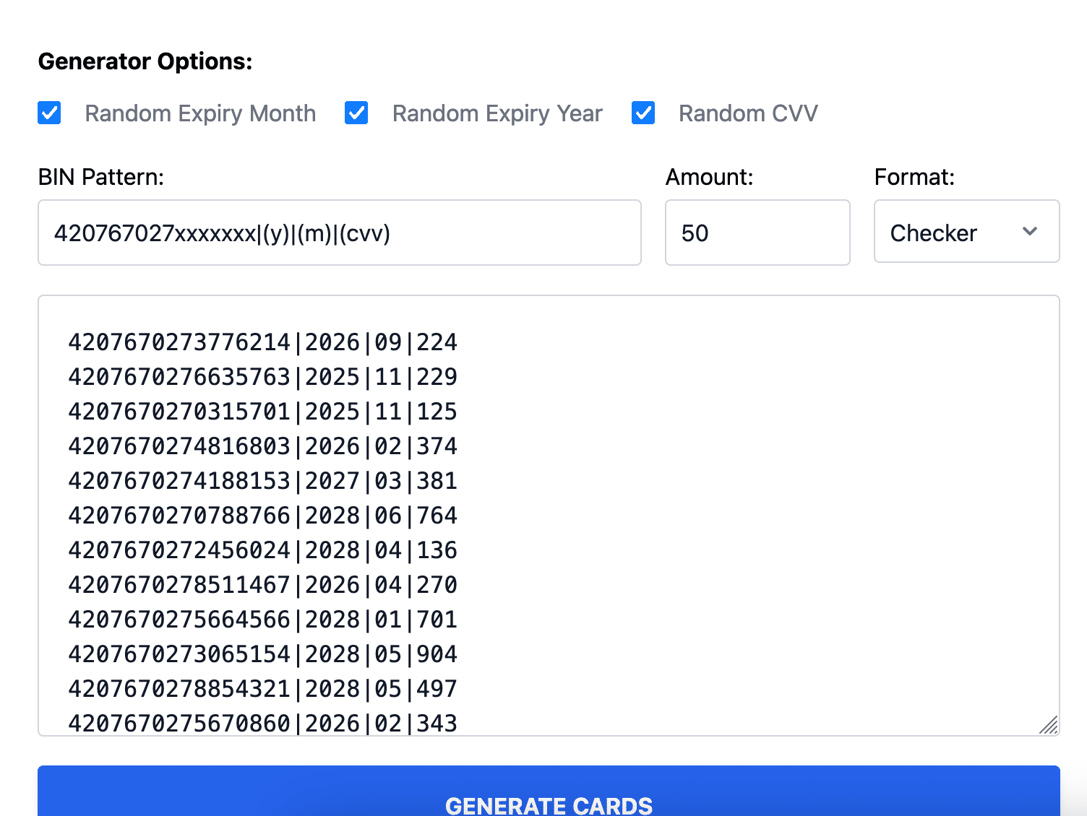The width and height of the screenshot is (1087, 816).
Task: Click the chevron arrow in Format selector
Action: coord(1030,232)
